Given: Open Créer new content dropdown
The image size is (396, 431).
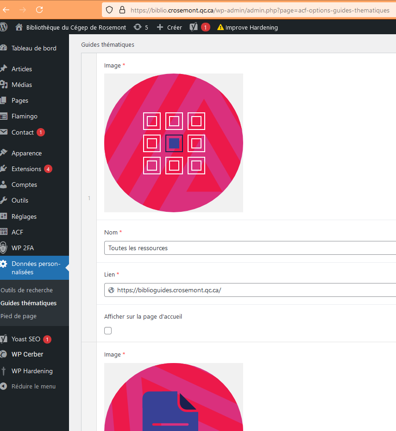Looking at the screenshot, I should [x=170, y=27].
